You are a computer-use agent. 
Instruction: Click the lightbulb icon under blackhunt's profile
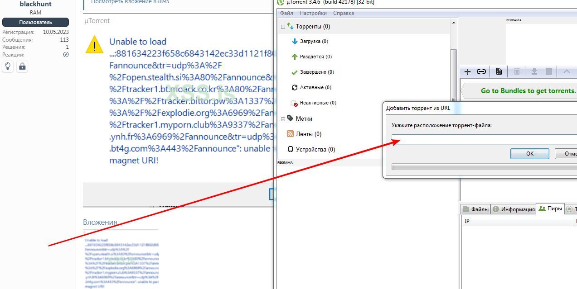[x=8, y=66]
